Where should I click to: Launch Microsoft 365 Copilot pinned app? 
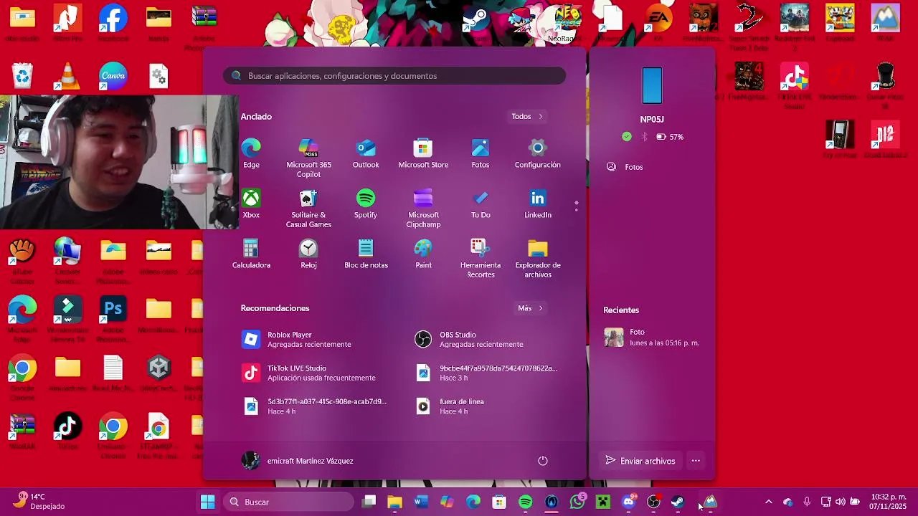308,158
